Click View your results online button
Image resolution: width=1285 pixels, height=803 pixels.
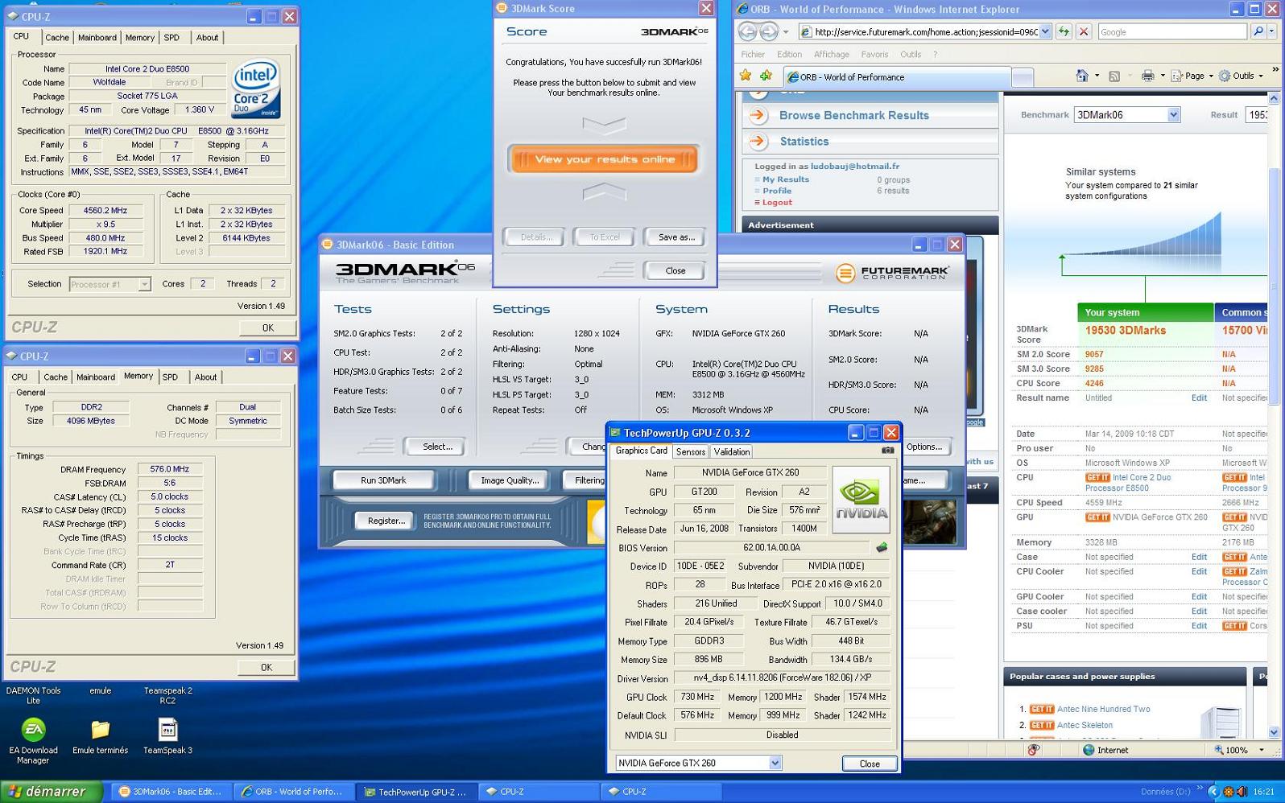pos(604,159)
